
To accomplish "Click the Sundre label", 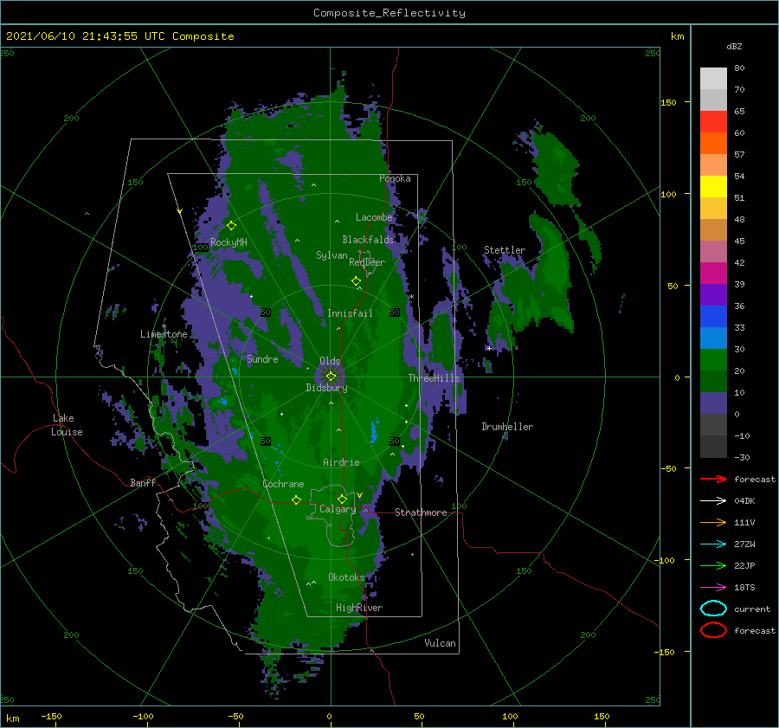I will click(262, 358).
